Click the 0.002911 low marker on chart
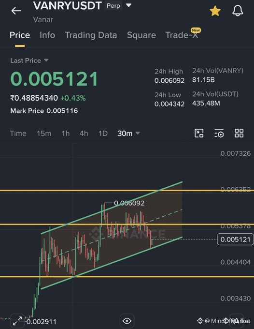The width and height of the screenshot is (254, 329). (x=42, y=322)
